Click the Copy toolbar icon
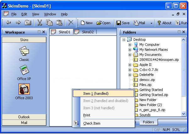The width and height of the screenshot is (189, 134). [x=49, y=23]
